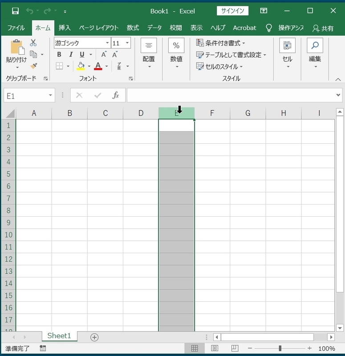Screen dimensions: 345x356
Task: Redo the last action
Action: [47, 11]
